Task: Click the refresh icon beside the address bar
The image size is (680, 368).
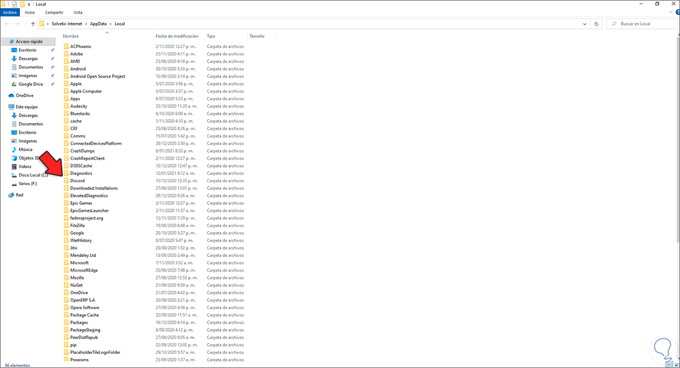Action: (596, 24)
